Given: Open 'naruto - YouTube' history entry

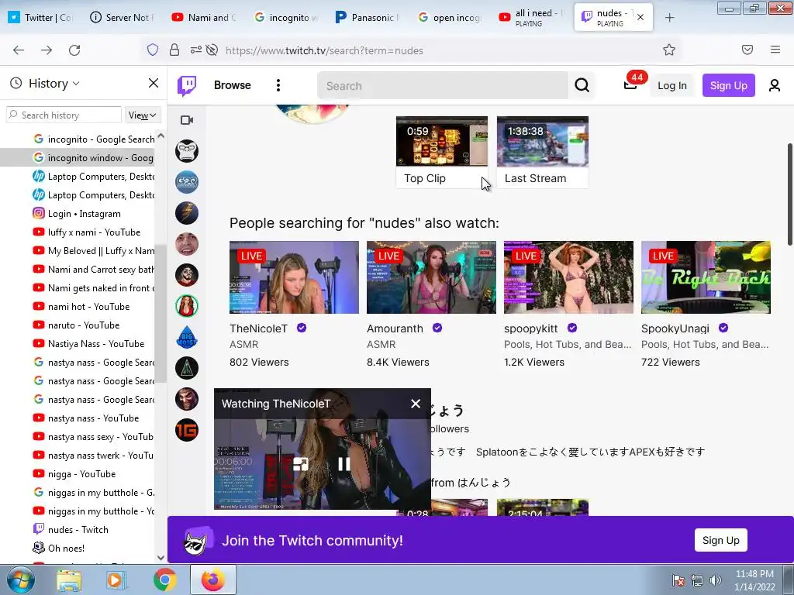Looking at the screenshot, I should click(x=77, y=325).
